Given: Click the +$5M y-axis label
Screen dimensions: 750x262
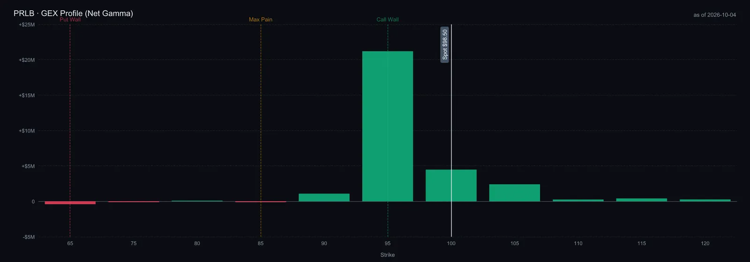Looking at the screenshot, I should [x=28, y=166].
